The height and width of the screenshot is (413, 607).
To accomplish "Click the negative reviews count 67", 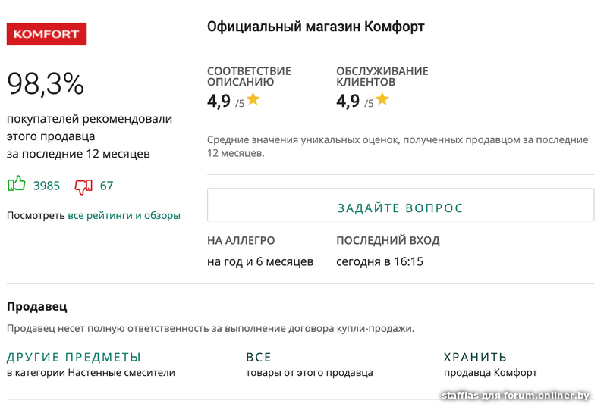I will click(x=106, y=186).
